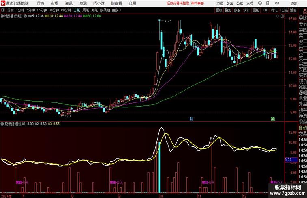The height and width of the screenshot is (198, 307).
Task: Open the 市场 menu
Action: coord(55,3)
